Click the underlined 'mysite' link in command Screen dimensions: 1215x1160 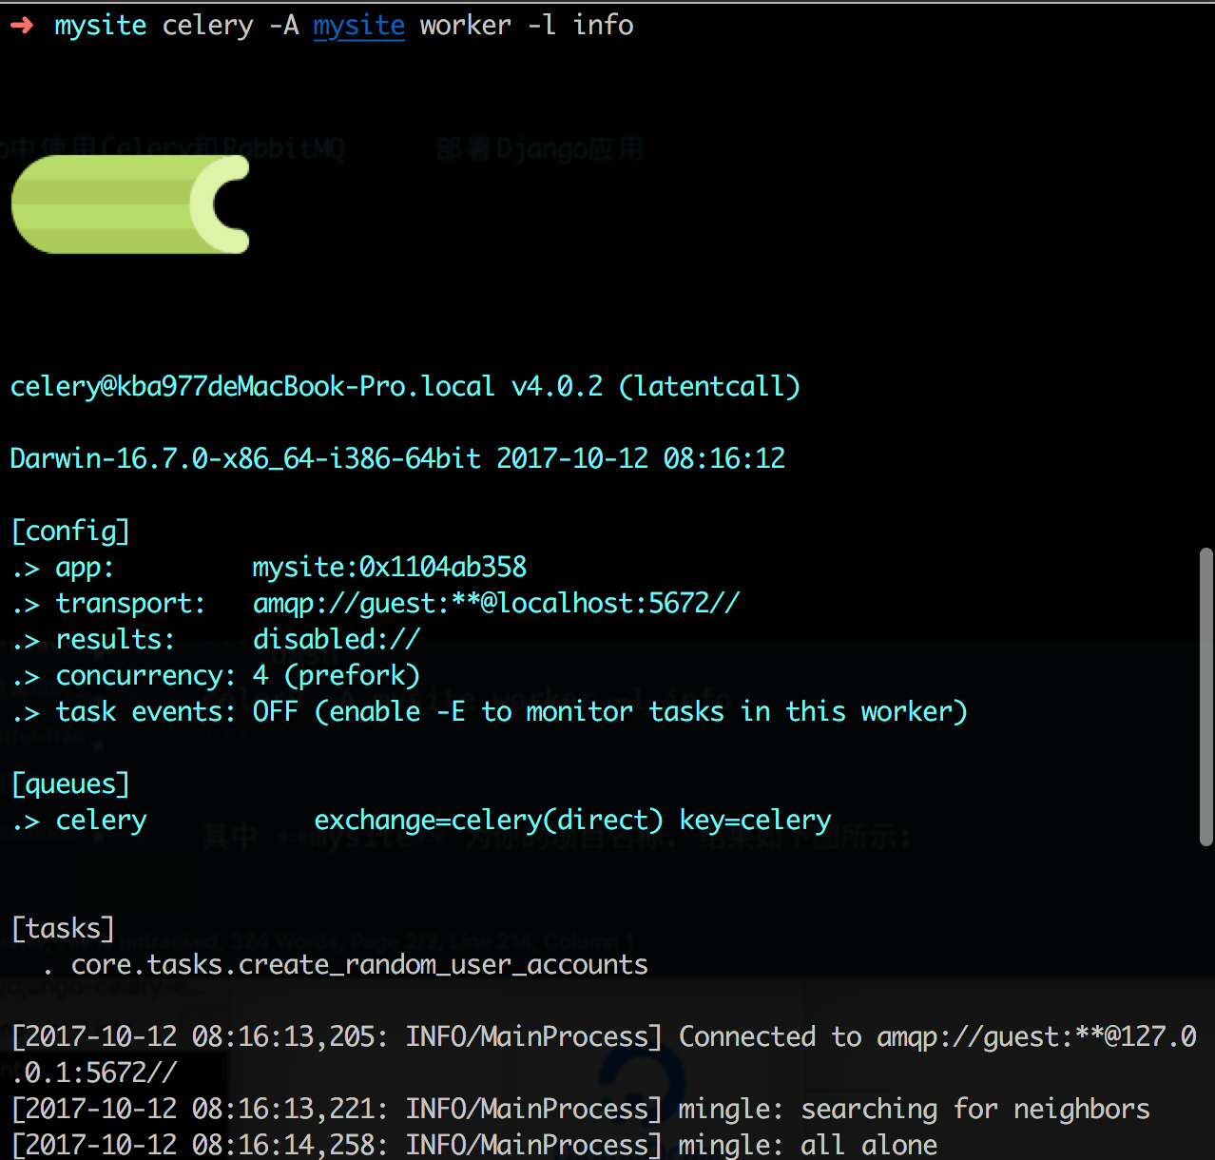(358, 26)
